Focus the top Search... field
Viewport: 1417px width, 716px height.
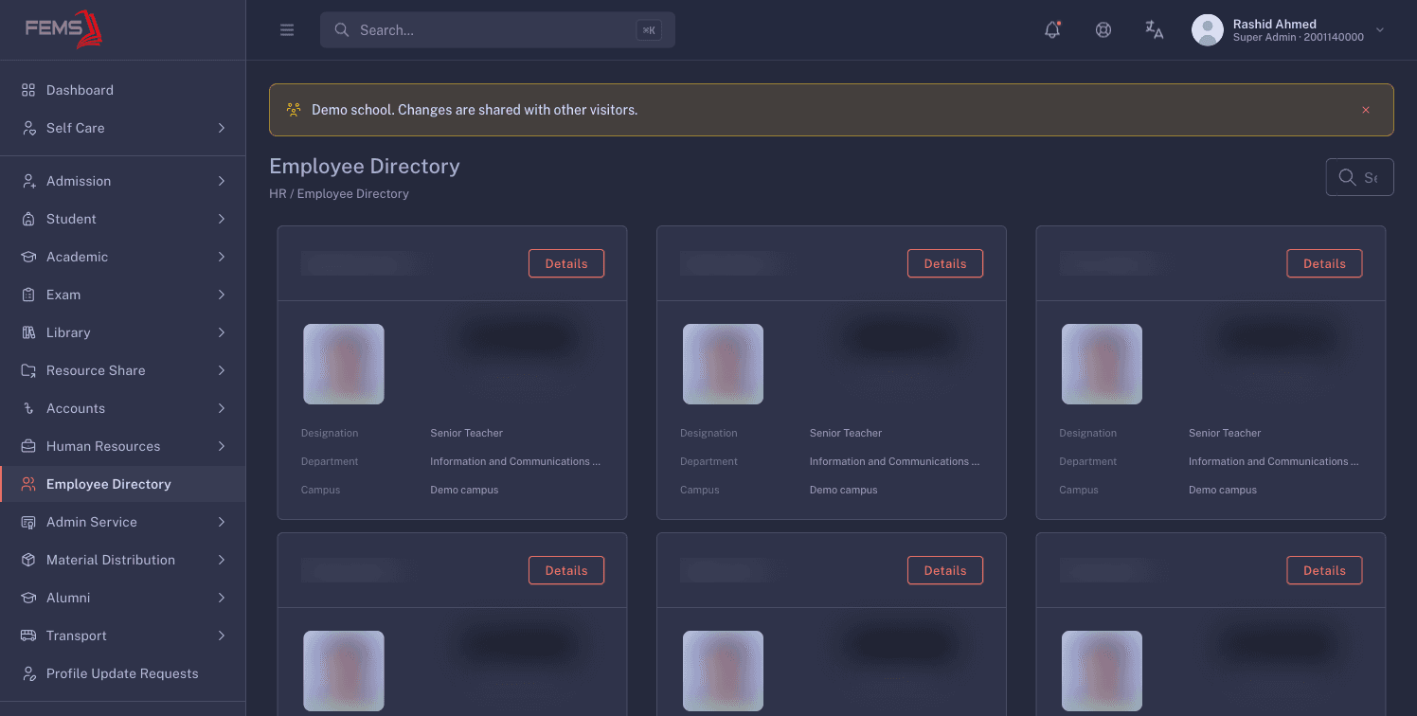click(x=497, y=30)
